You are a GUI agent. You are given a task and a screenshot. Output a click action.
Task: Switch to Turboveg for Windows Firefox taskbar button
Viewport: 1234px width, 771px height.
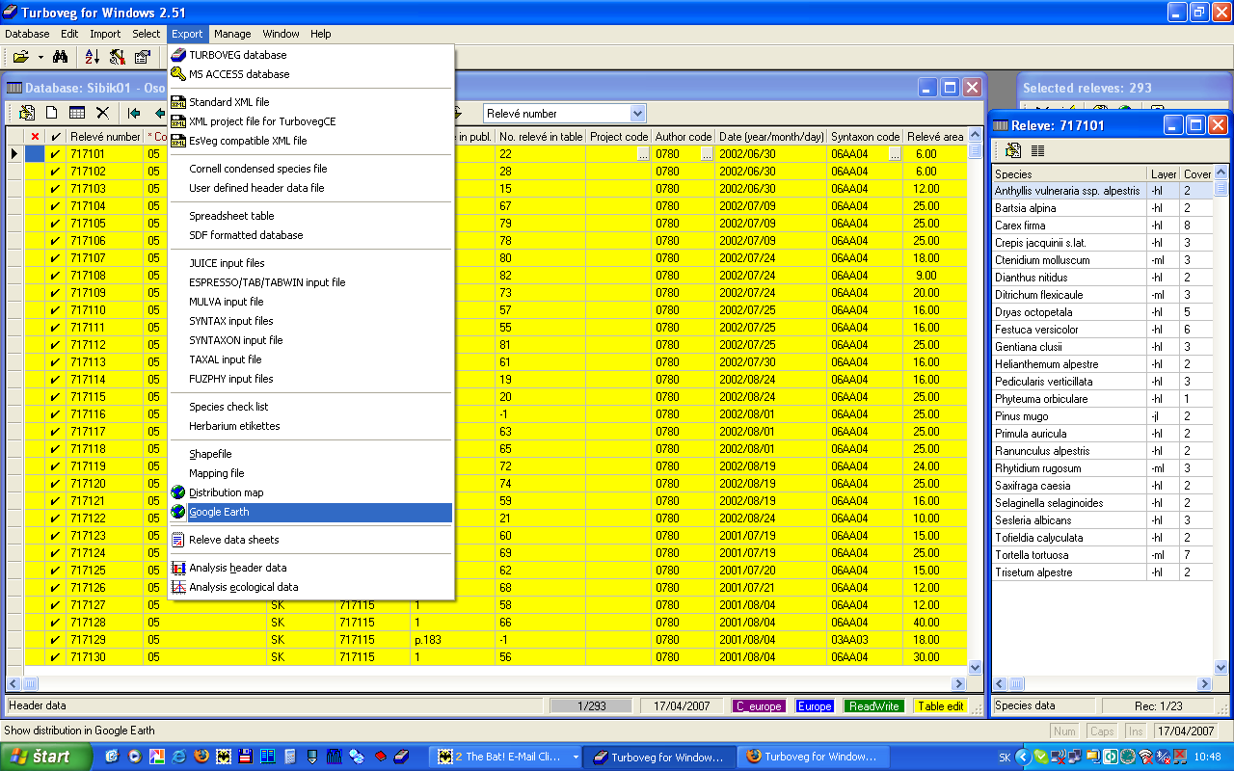pos(813,757)
